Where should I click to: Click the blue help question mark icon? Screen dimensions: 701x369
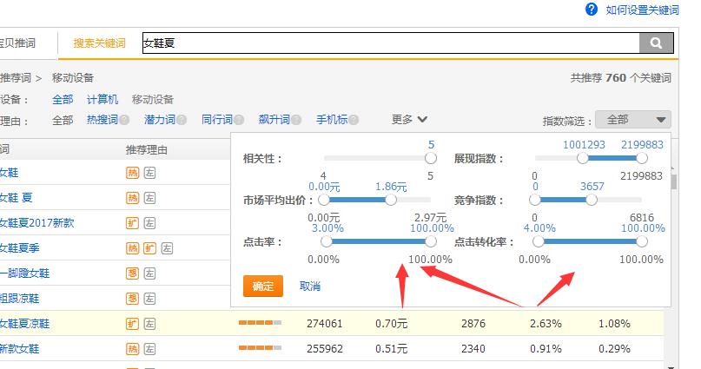click(592, 10)
